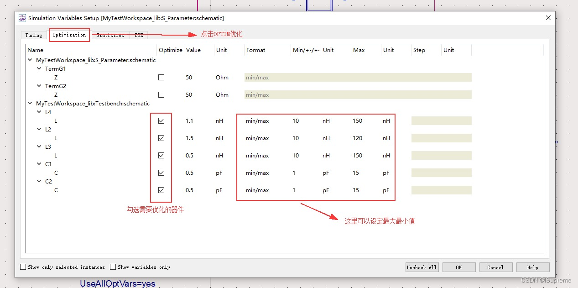The image size is (578, 288).
Task: Open the Help button
Action: [x=532, y=267]
